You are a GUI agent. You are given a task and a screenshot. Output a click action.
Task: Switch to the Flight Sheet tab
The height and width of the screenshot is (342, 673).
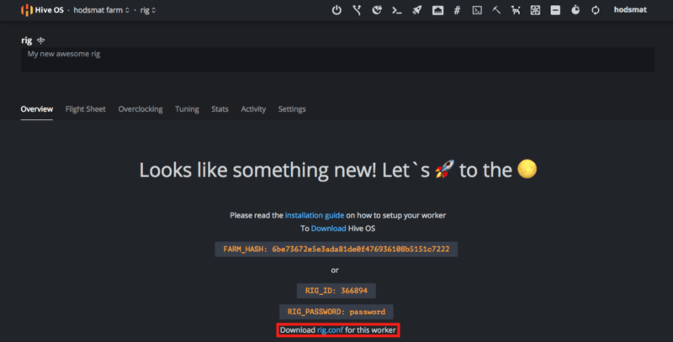[x=86, y=109]
